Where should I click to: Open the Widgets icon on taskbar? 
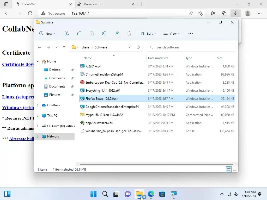click(7, 194)
